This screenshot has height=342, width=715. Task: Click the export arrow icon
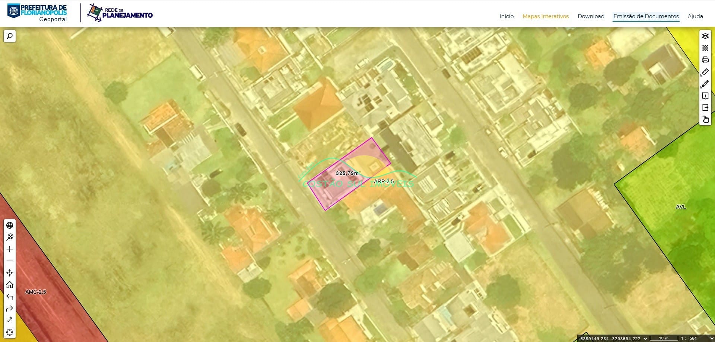705,108
